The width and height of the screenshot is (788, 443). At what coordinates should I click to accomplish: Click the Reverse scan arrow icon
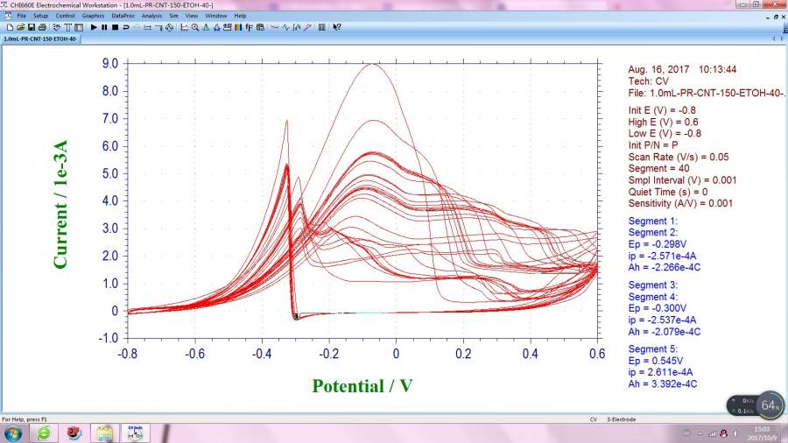tap(126, 27)
